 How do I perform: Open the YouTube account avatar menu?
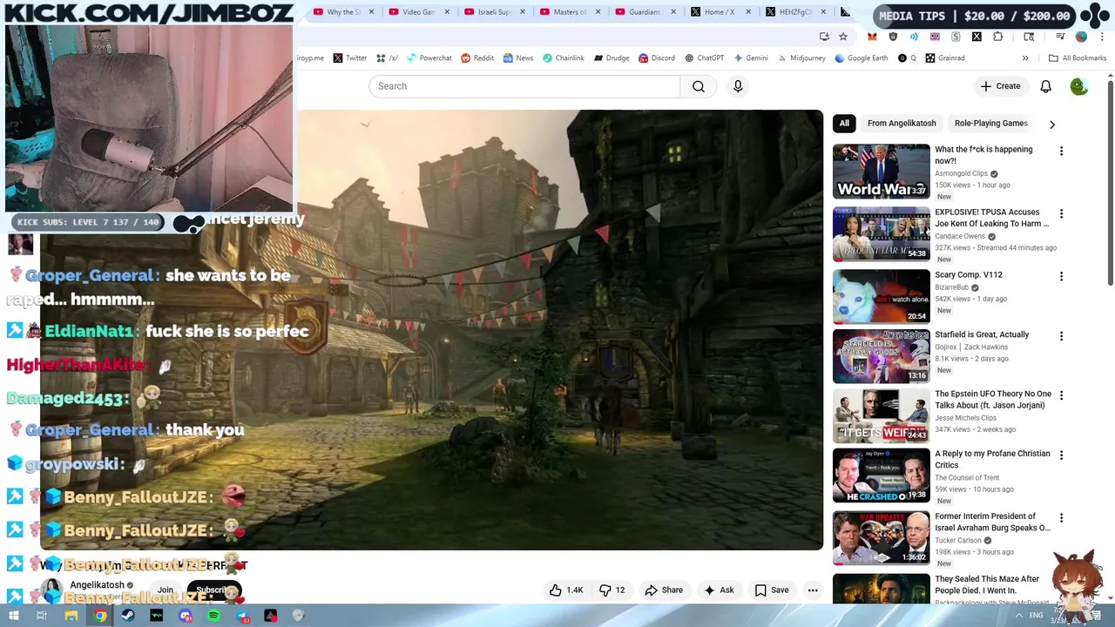(x=1078, y=86)
